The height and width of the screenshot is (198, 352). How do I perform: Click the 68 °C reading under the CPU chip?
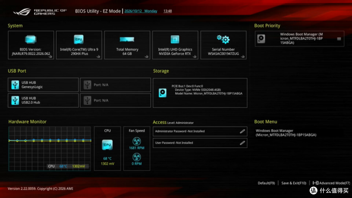(108, 159)
